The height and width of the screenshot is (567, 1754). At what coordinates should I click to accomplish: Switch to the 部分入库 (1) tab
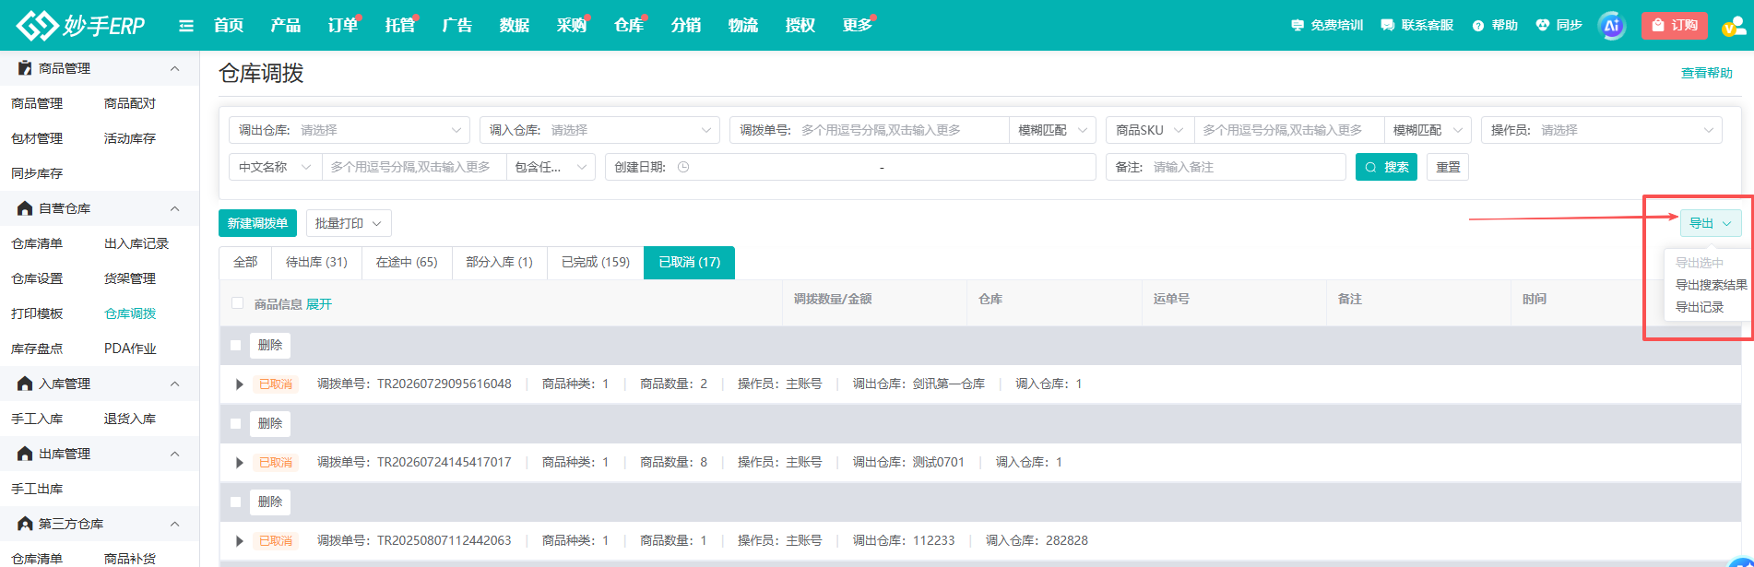point(499,262)
